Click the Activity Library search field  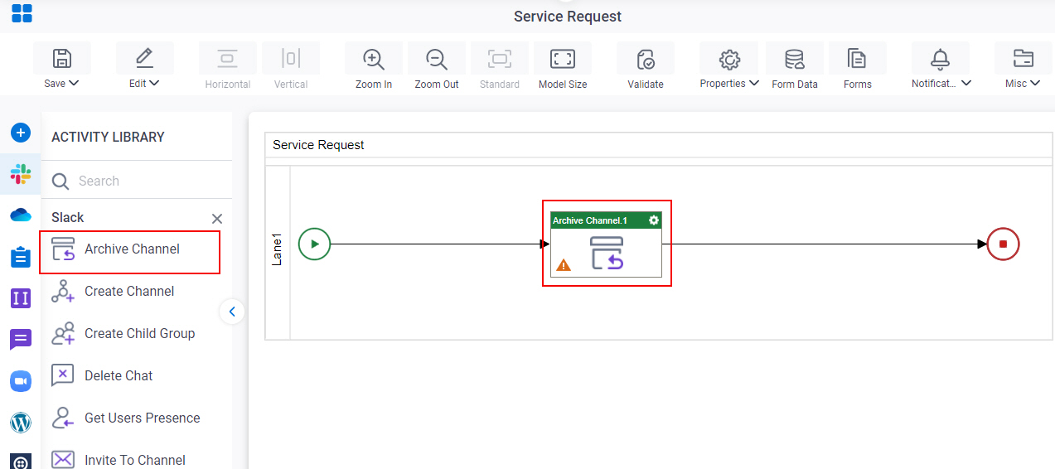tap(137, 181)
